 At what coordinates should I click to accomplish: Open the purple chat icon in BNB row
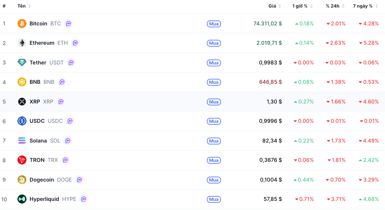pyautogui.click(x=62, y=82)
